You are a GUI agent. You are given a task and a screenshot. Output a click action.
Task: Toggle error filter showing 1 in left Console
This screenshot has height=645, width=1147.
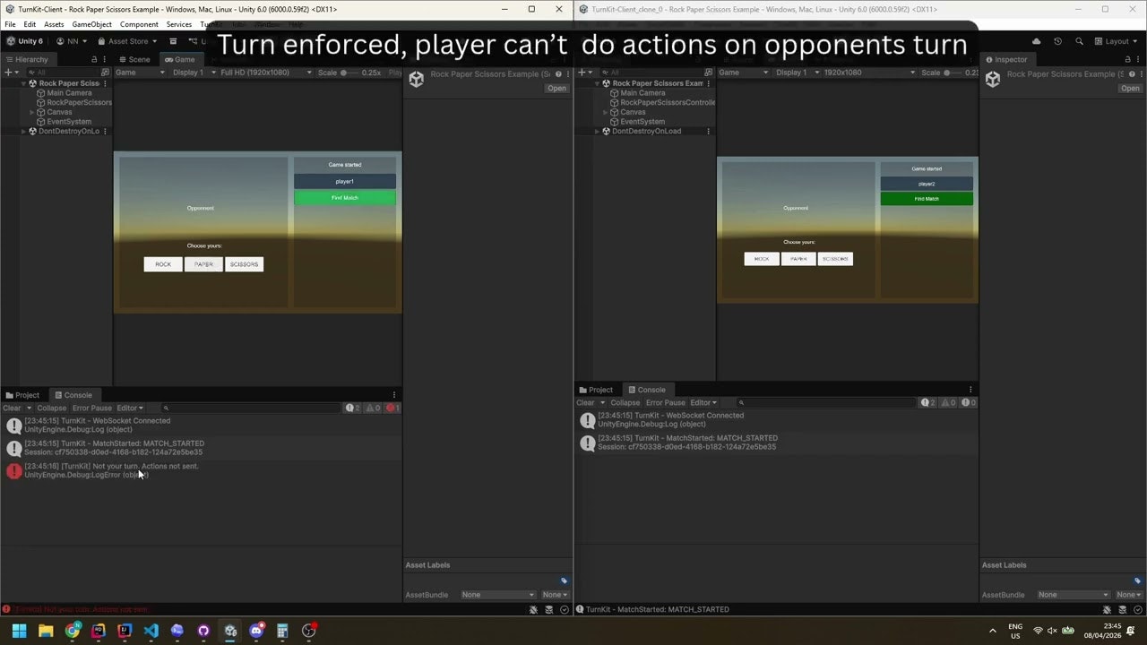pyautogui.click(x=392, y=408)
